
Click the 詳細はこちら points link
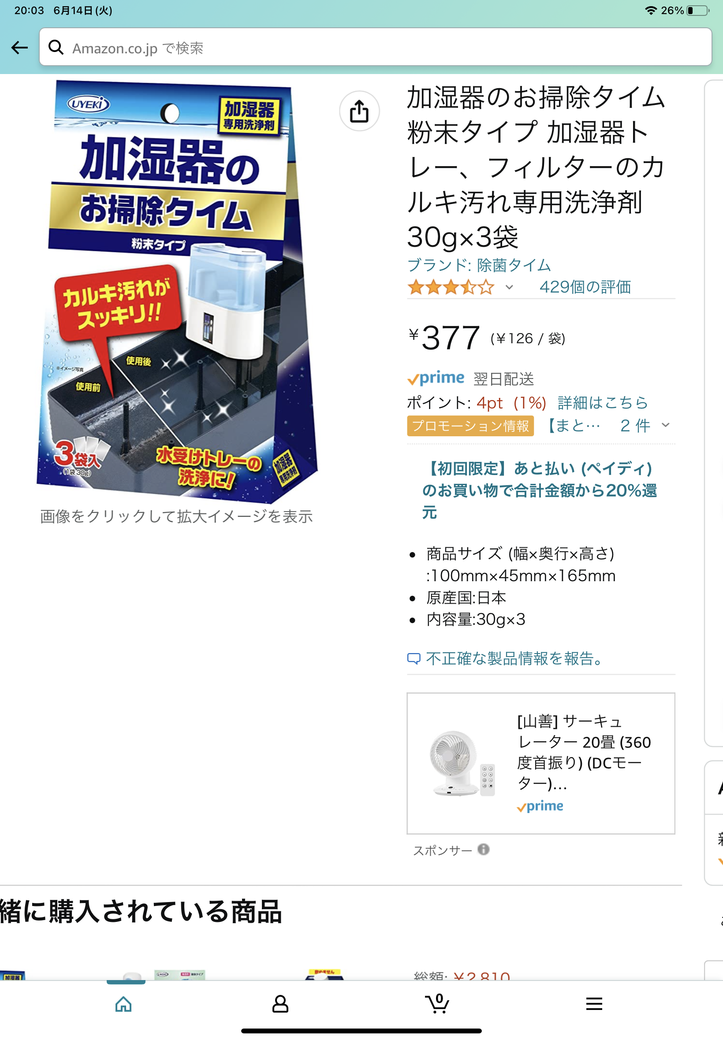(x=603, y=402)
